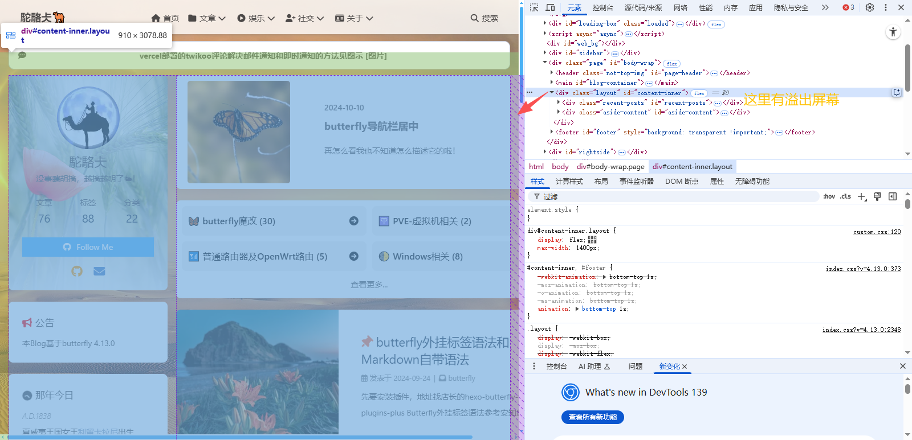Click the camel logo on blog header
Screen dimensions: 912x440
pos(59,17)
